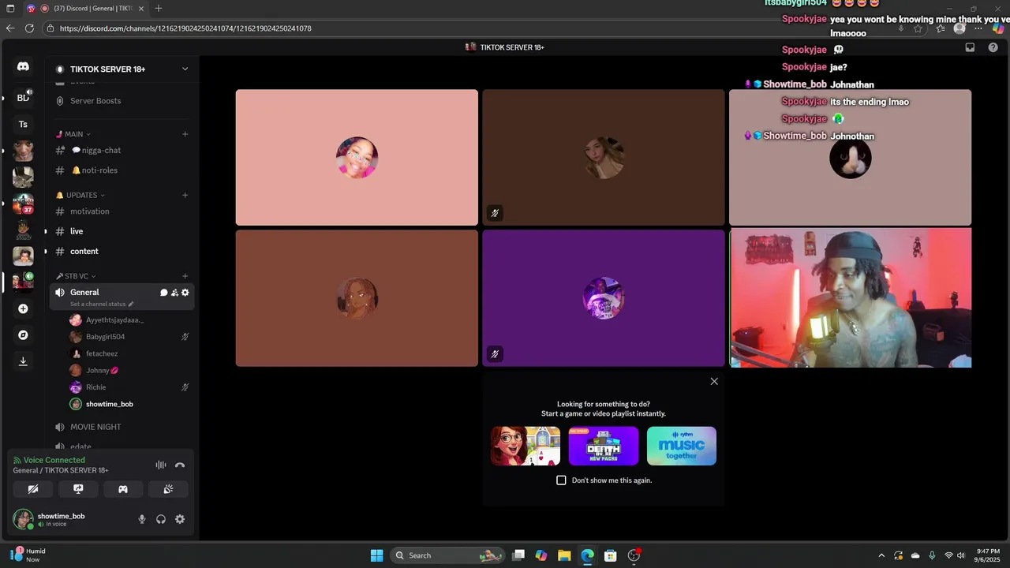Go back in the browser
The width and height of the screenshot is (1010, 568).
pyautogui.click(x=10, y=28)
